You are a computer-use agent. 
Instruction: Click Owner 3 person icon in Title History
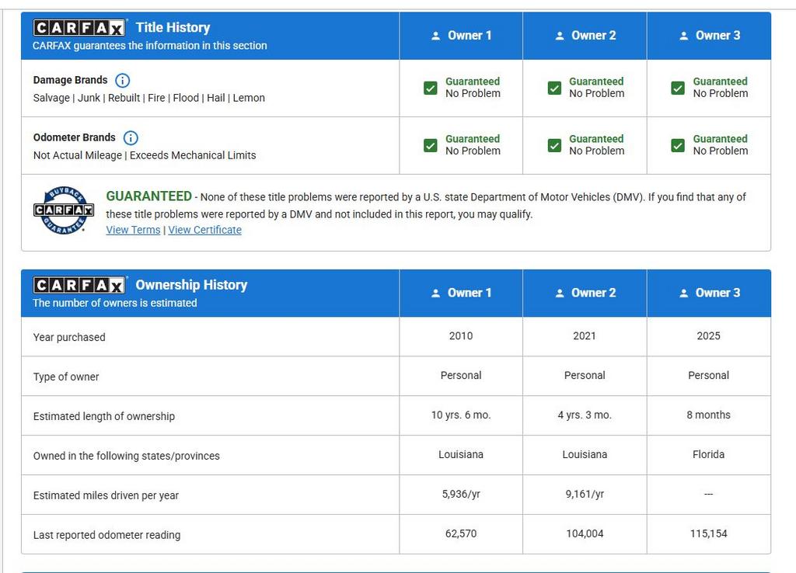(684, 36)
